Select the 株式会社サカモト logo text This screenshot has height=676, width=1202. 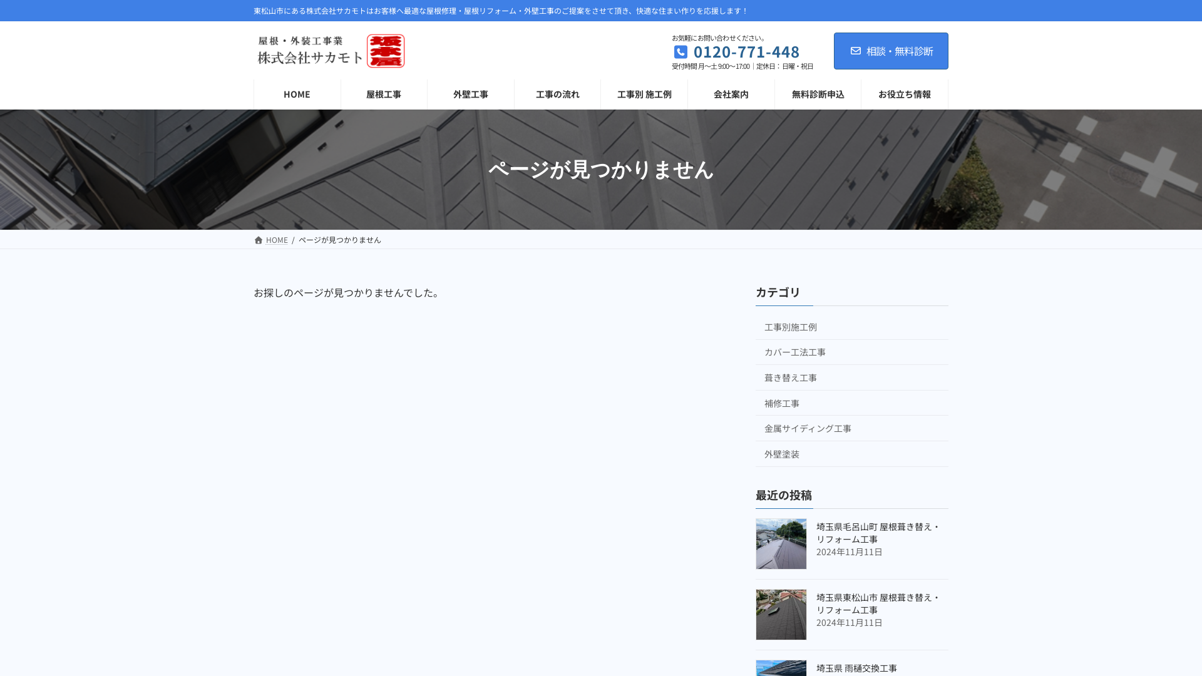(307, 57)
